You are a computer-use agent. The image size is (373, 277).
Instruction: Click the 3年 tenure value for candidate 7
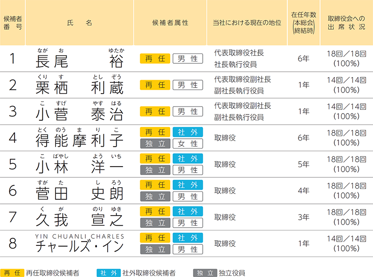tap(304, 217)
